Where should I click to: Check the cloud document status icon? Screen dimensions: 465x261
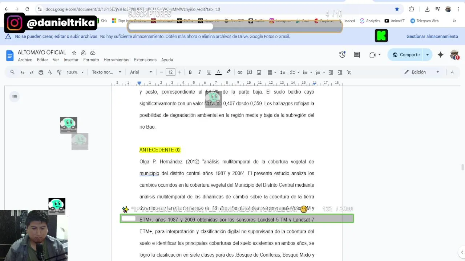click(x=93, y=53)
